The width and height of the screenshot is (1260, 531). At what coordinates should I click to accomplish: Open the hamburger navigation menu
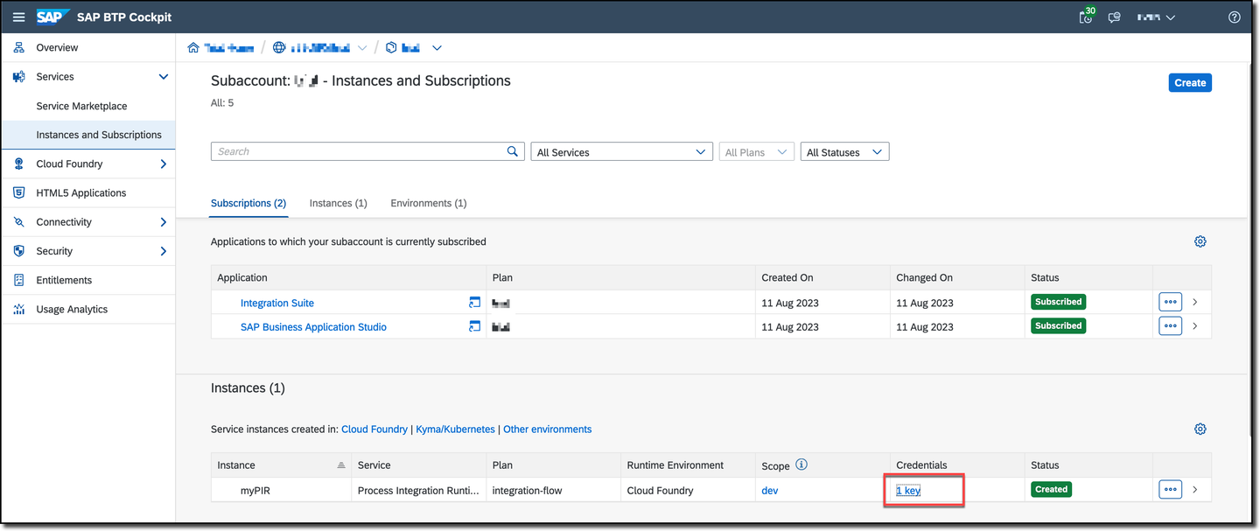[x=18, y=17]
